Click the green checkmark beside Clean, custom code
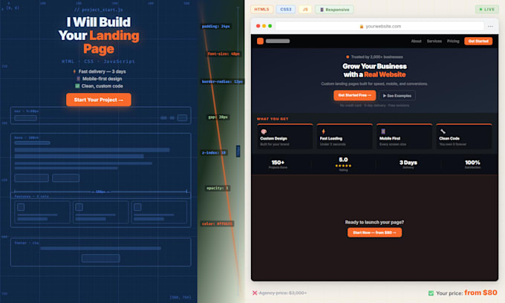Viewport: 505px width, 303px height. pos(77,86)
